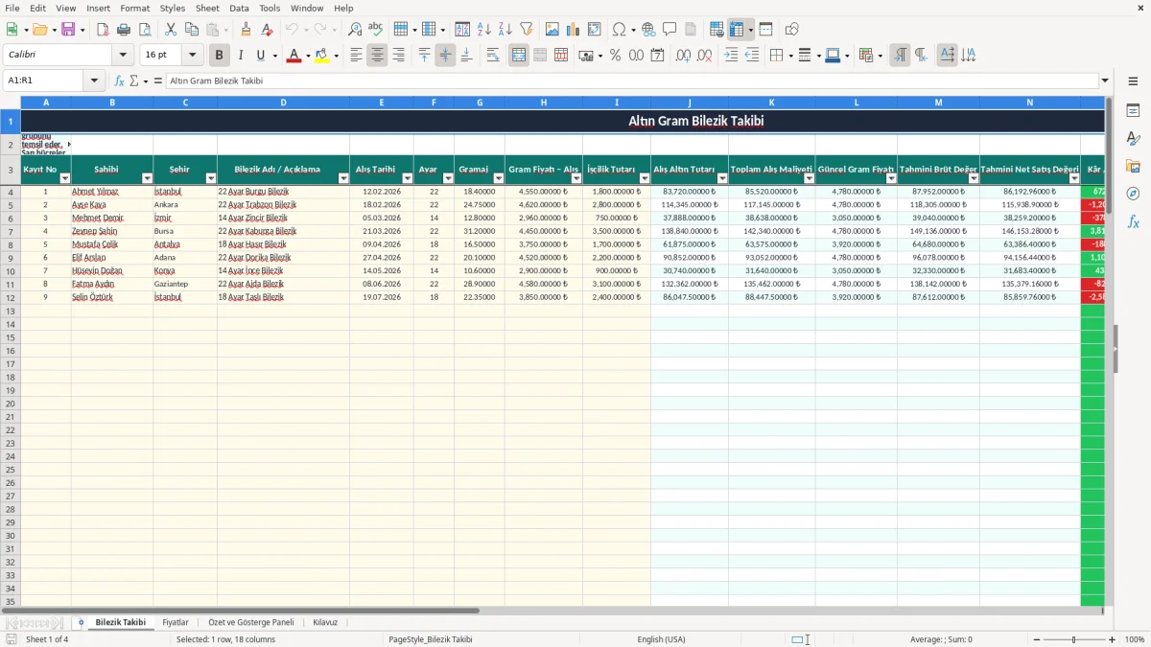Switch to the Fiyatlar sheet tab

(x=176, y=622)
